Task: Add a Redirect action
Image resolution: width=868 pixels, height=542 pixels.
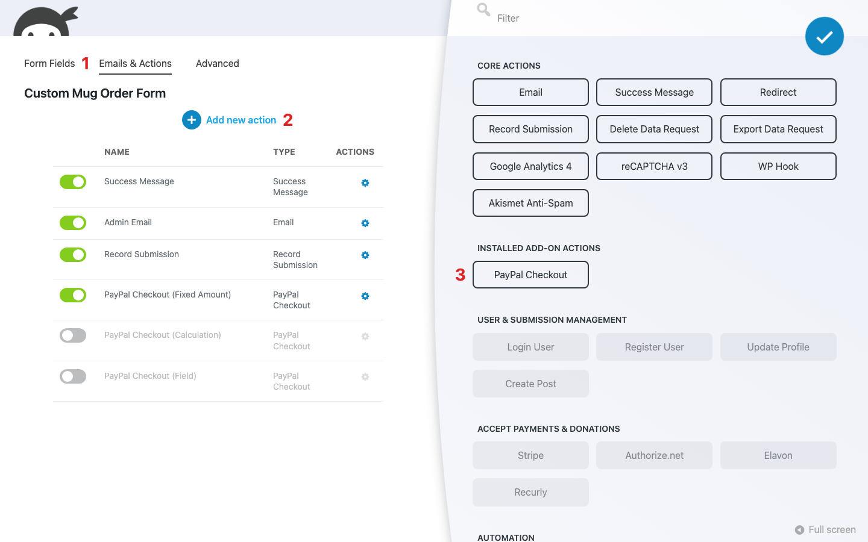Action: [x=778, y=92]
